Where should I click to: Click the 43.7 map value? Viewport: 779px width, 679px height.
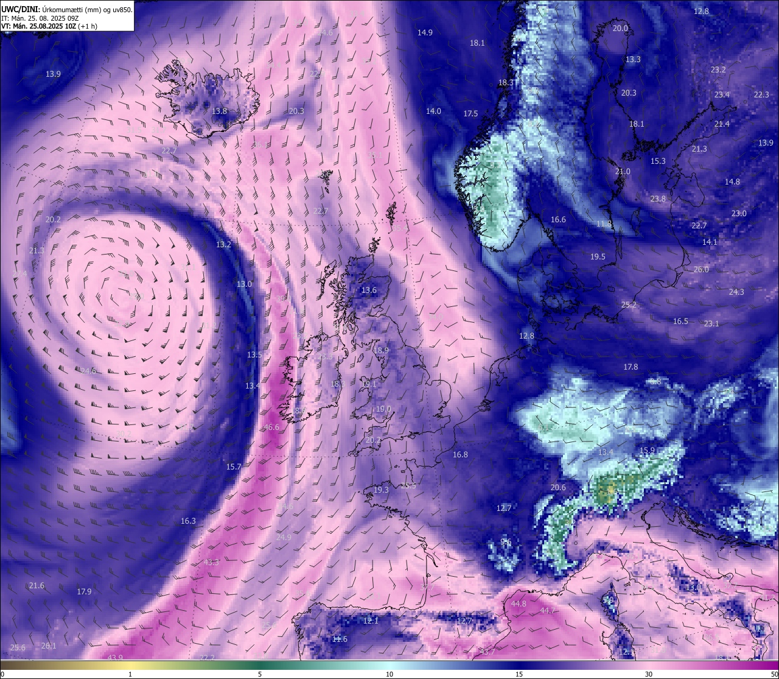pos(487,652)
